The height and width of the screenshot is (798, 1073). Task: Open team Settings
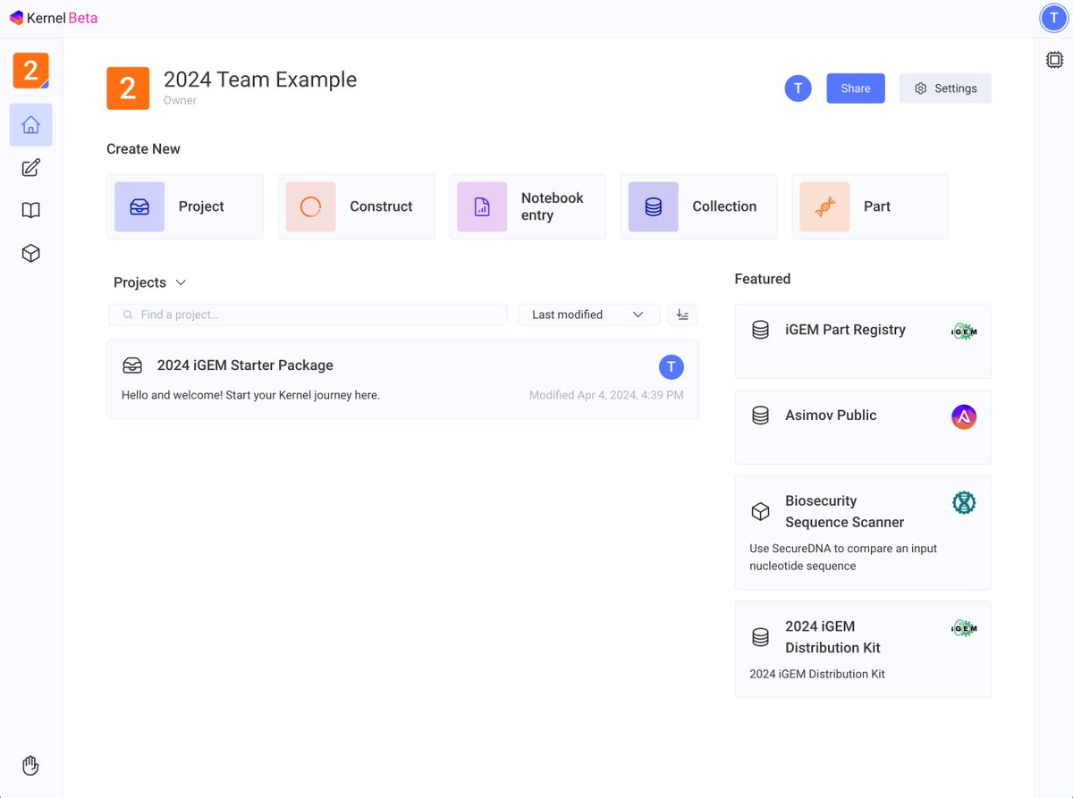pyautogui.click(x=945, y=88)
